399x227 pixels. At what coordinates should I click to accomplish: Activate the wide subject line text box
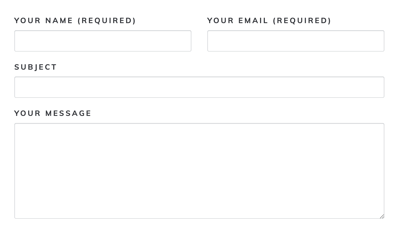tap(199, 87)
